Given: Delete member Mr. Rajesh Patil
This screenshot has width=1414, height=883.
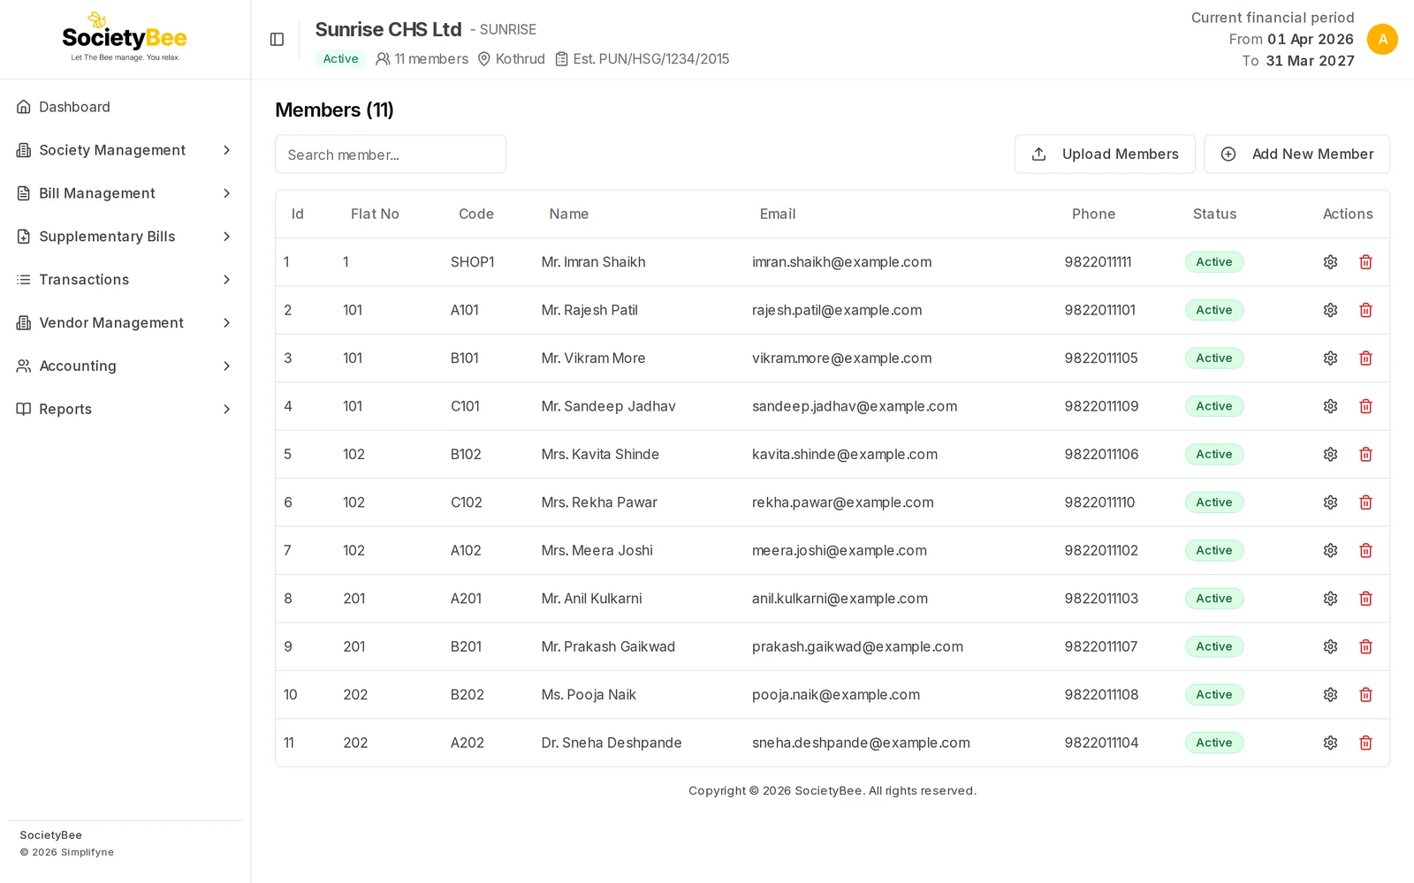Looking at the screenshot, I should click(1365, 310).
